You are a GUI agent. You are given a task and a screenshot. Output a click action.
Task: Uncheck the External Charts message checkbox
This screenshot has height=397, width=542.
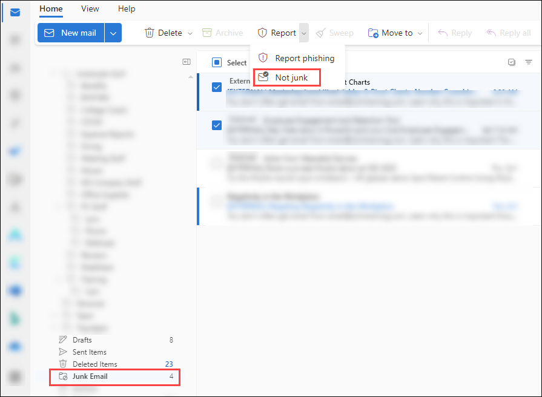point(217,87)
